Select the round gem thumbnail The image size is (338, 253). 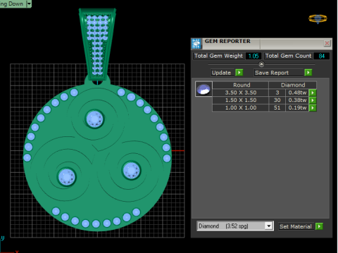click(204, 89)
